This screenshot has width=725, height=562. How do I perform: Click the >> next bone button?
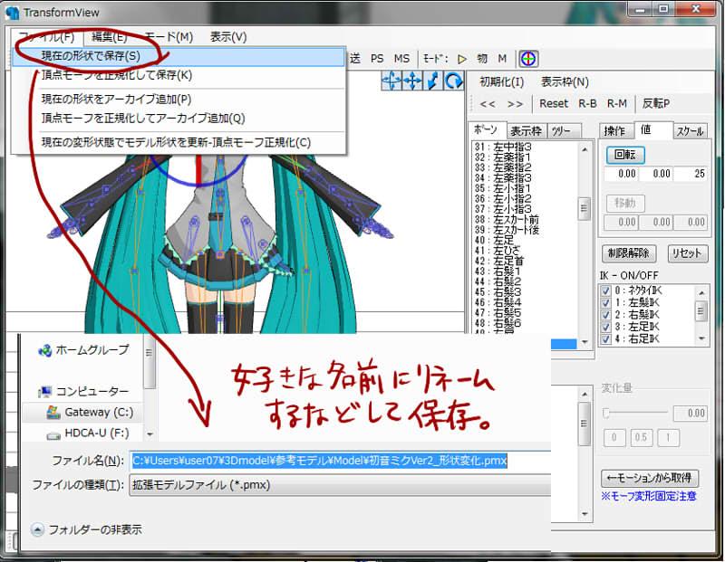coord(515,104)
